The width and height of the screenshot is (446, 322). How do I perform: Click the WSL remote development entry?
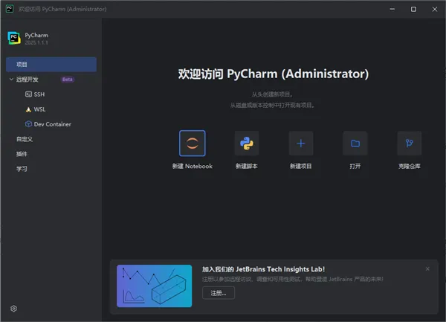tap(39, 109)
